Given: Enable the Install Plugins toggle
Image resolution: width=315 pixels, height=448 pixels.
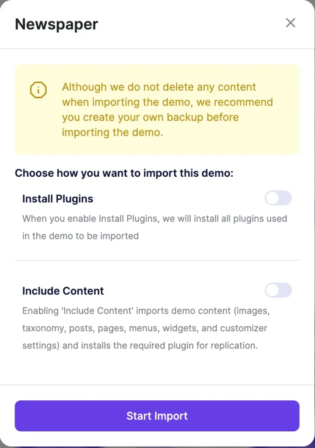Looking at the screenshot, I should coord(278,198).
